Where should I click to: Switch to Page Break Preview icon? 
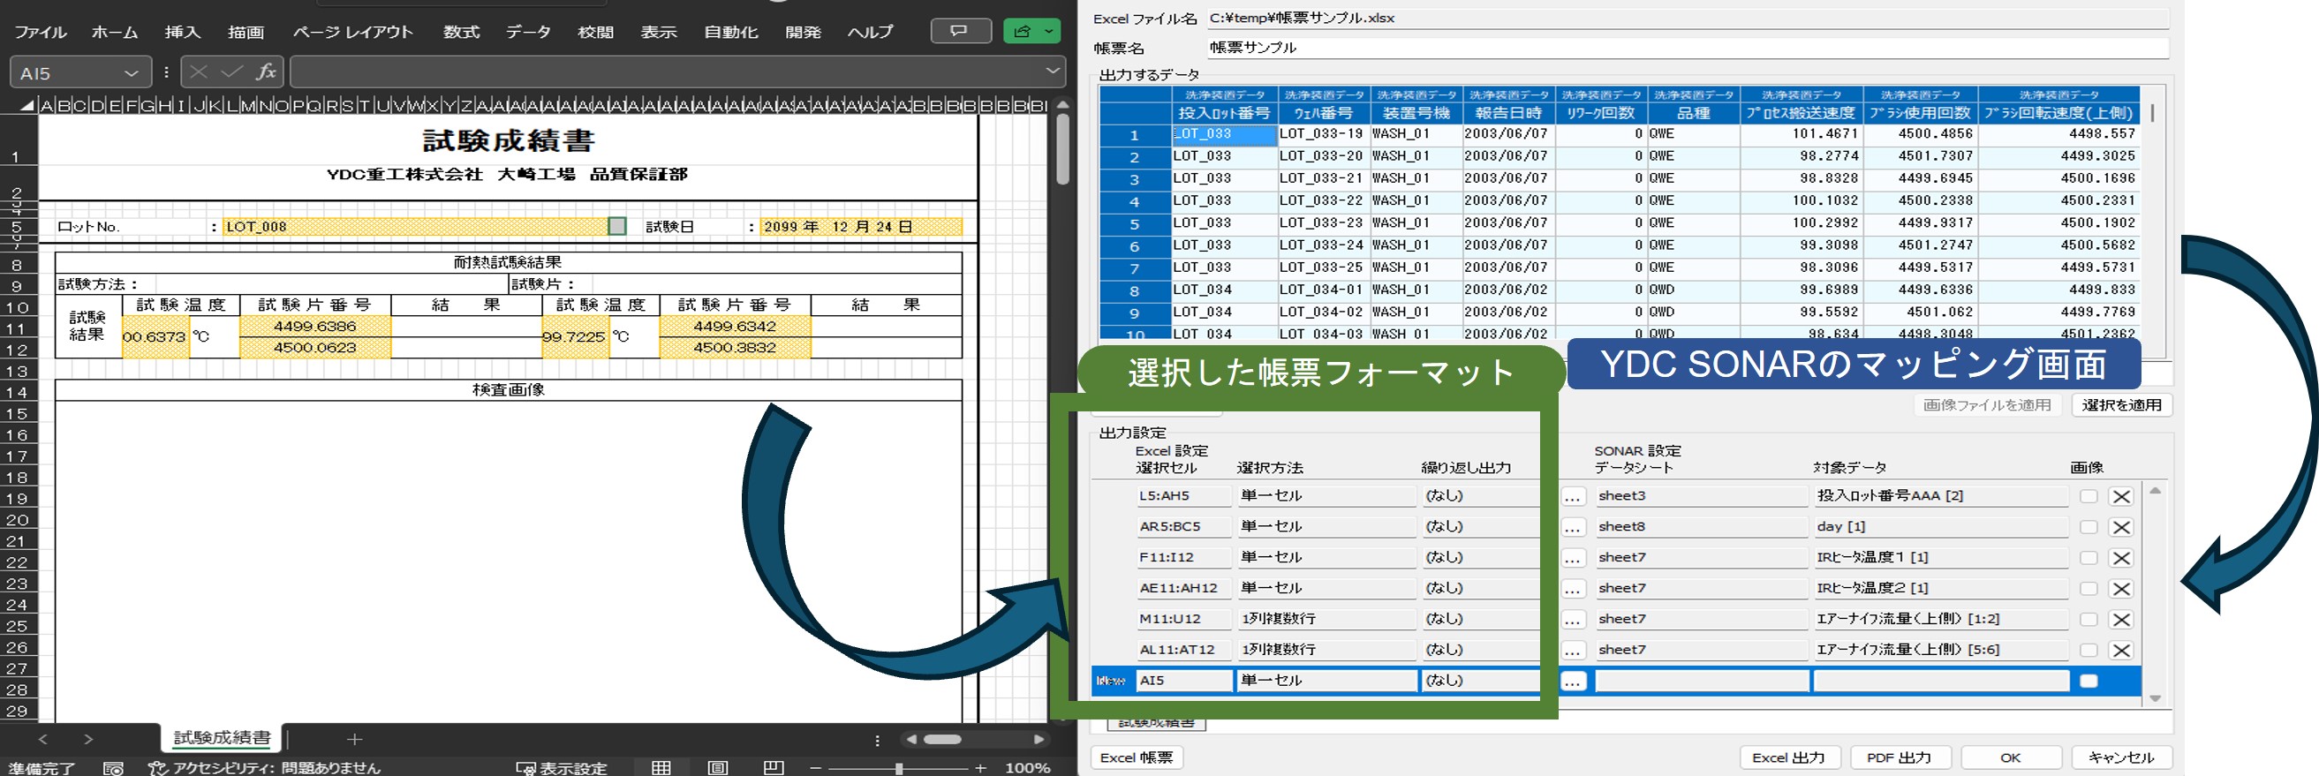(774, 768)
